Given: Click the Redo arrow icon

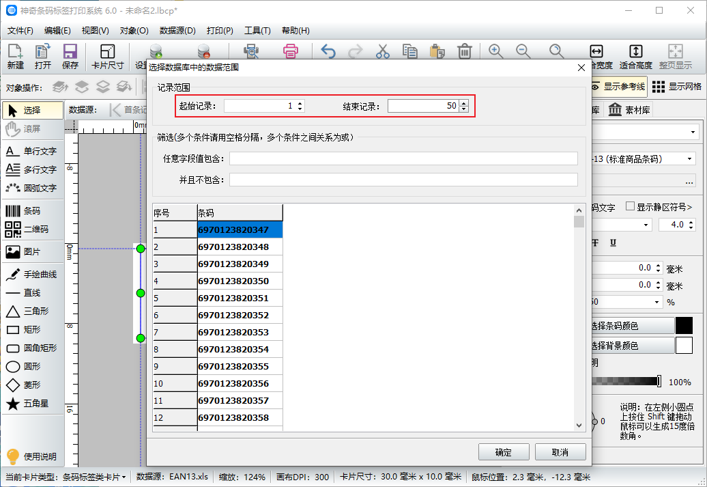Looking at the screenshot, I should (x=356, y=51).
